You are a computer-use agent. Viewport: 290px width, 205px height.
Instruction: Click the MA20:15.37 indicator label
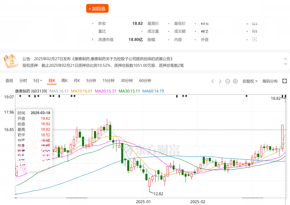(106, 91)
